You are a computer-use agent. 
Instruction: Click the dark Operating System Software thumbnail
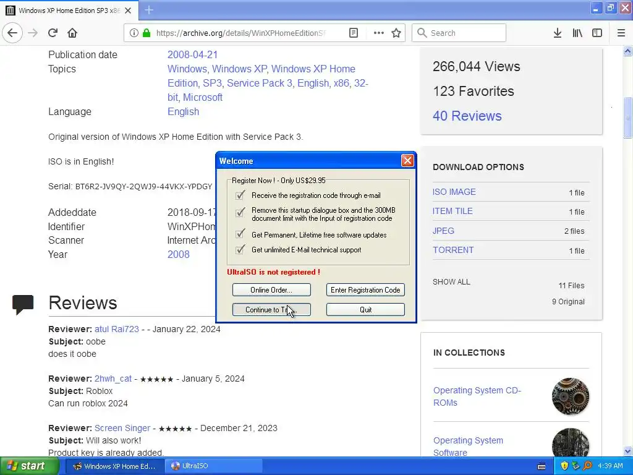(571, 443)
